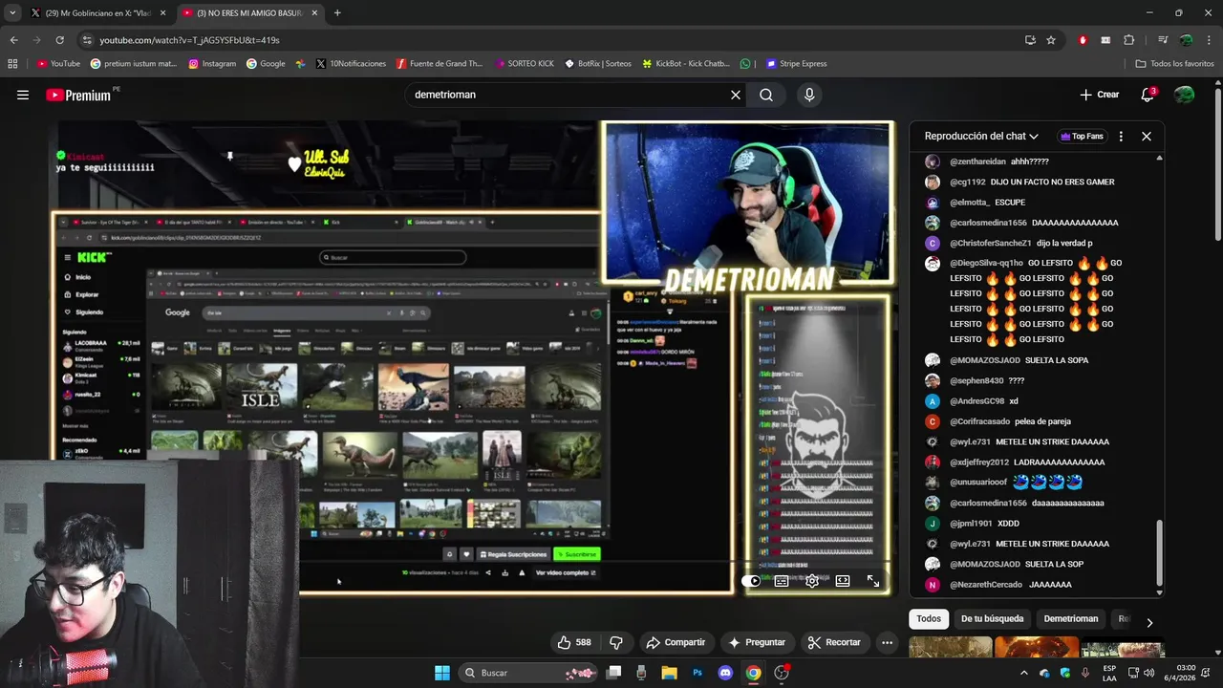Open a new browser tab
1223x688 pixels.
point(337,13)
